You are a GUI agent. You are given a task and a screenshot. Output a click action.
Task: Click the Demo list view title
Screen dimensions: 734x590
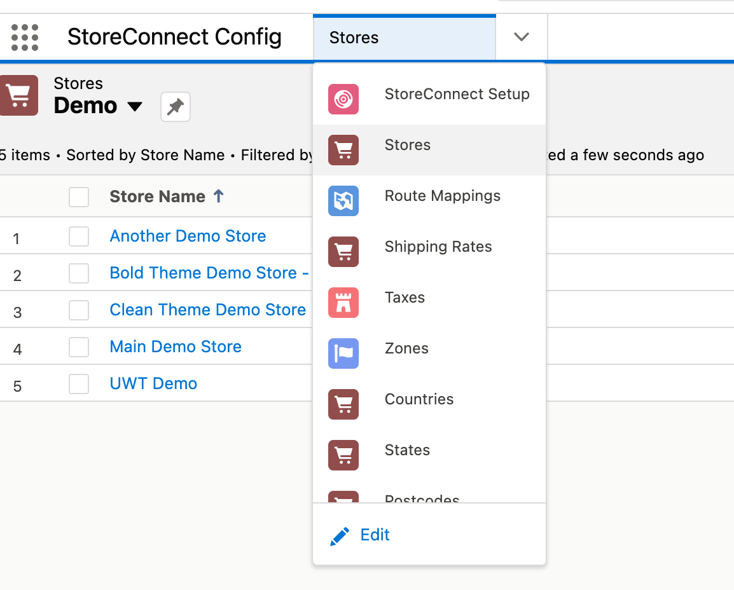(86, 106)
